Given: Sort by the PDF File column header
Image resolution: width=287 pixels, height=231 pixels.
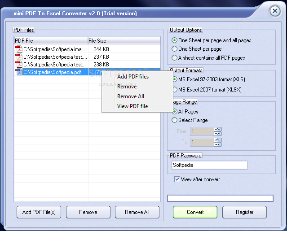Looking at the screenshot, I should pyautogui.click(x=51, y=40).
